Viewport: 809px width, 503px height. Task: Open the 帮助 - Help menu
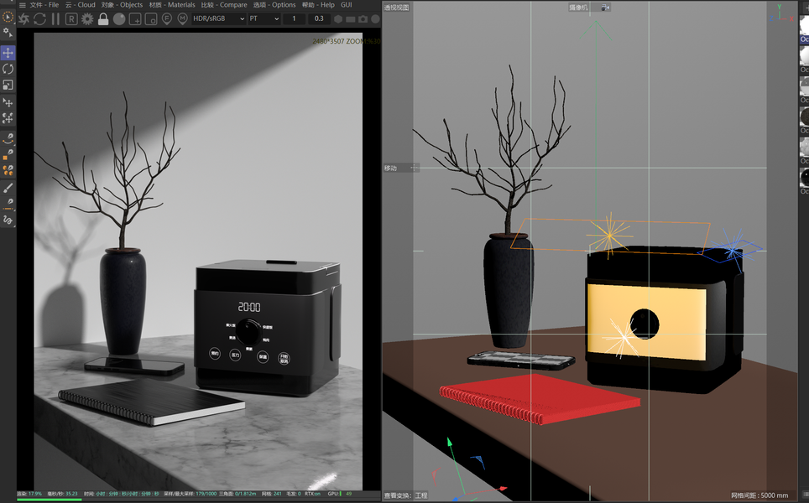pyautogui.click(x=318, y=5)
